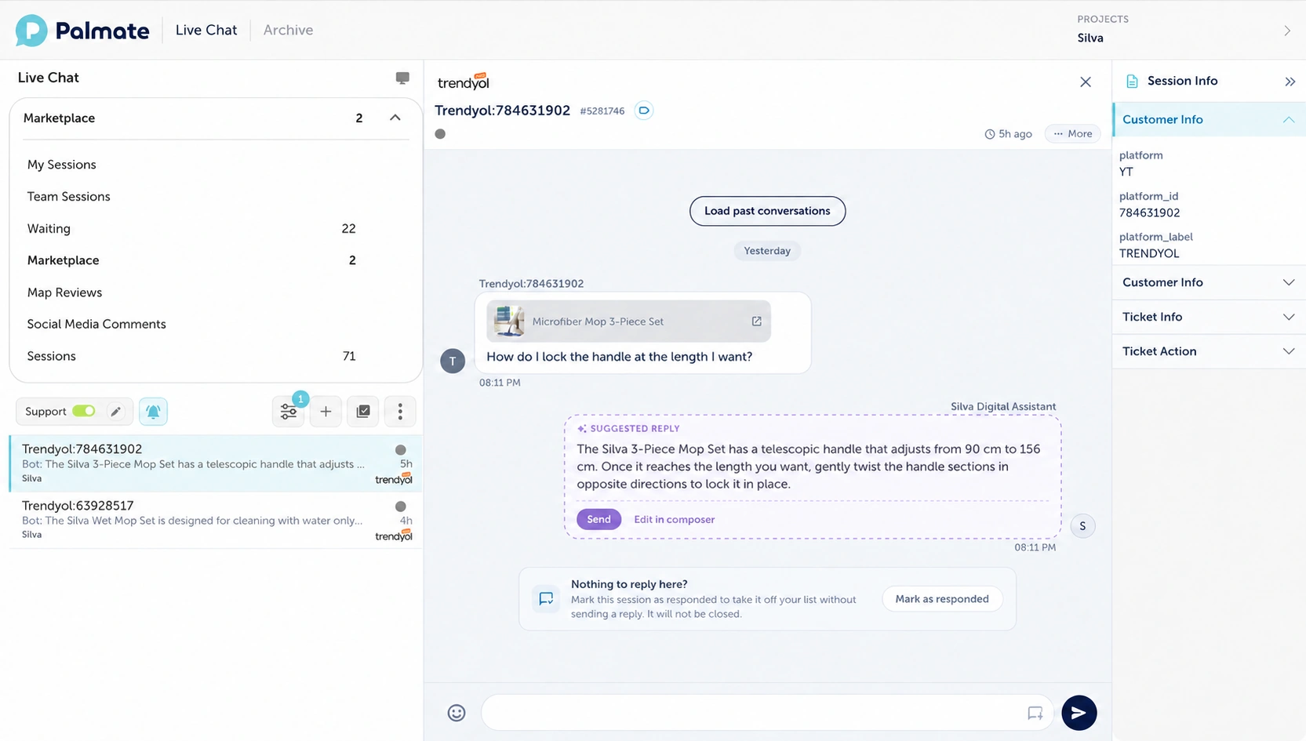Open the Trendyol:63928517 session row

point(216,520)
